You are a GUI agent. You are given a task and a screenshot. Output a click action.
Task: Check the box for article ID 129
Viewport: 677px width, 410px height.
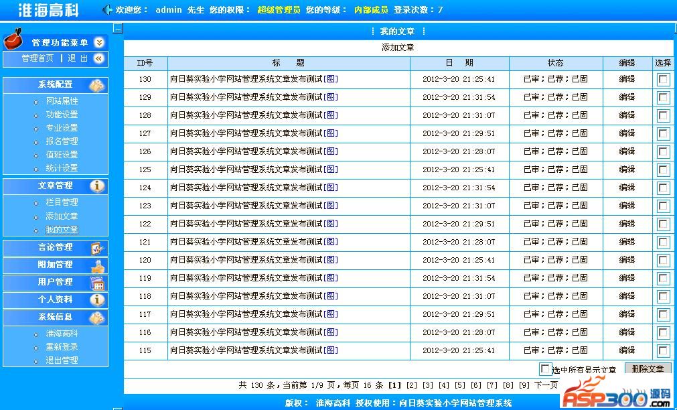pyautogui.click(x=663, y=97)
